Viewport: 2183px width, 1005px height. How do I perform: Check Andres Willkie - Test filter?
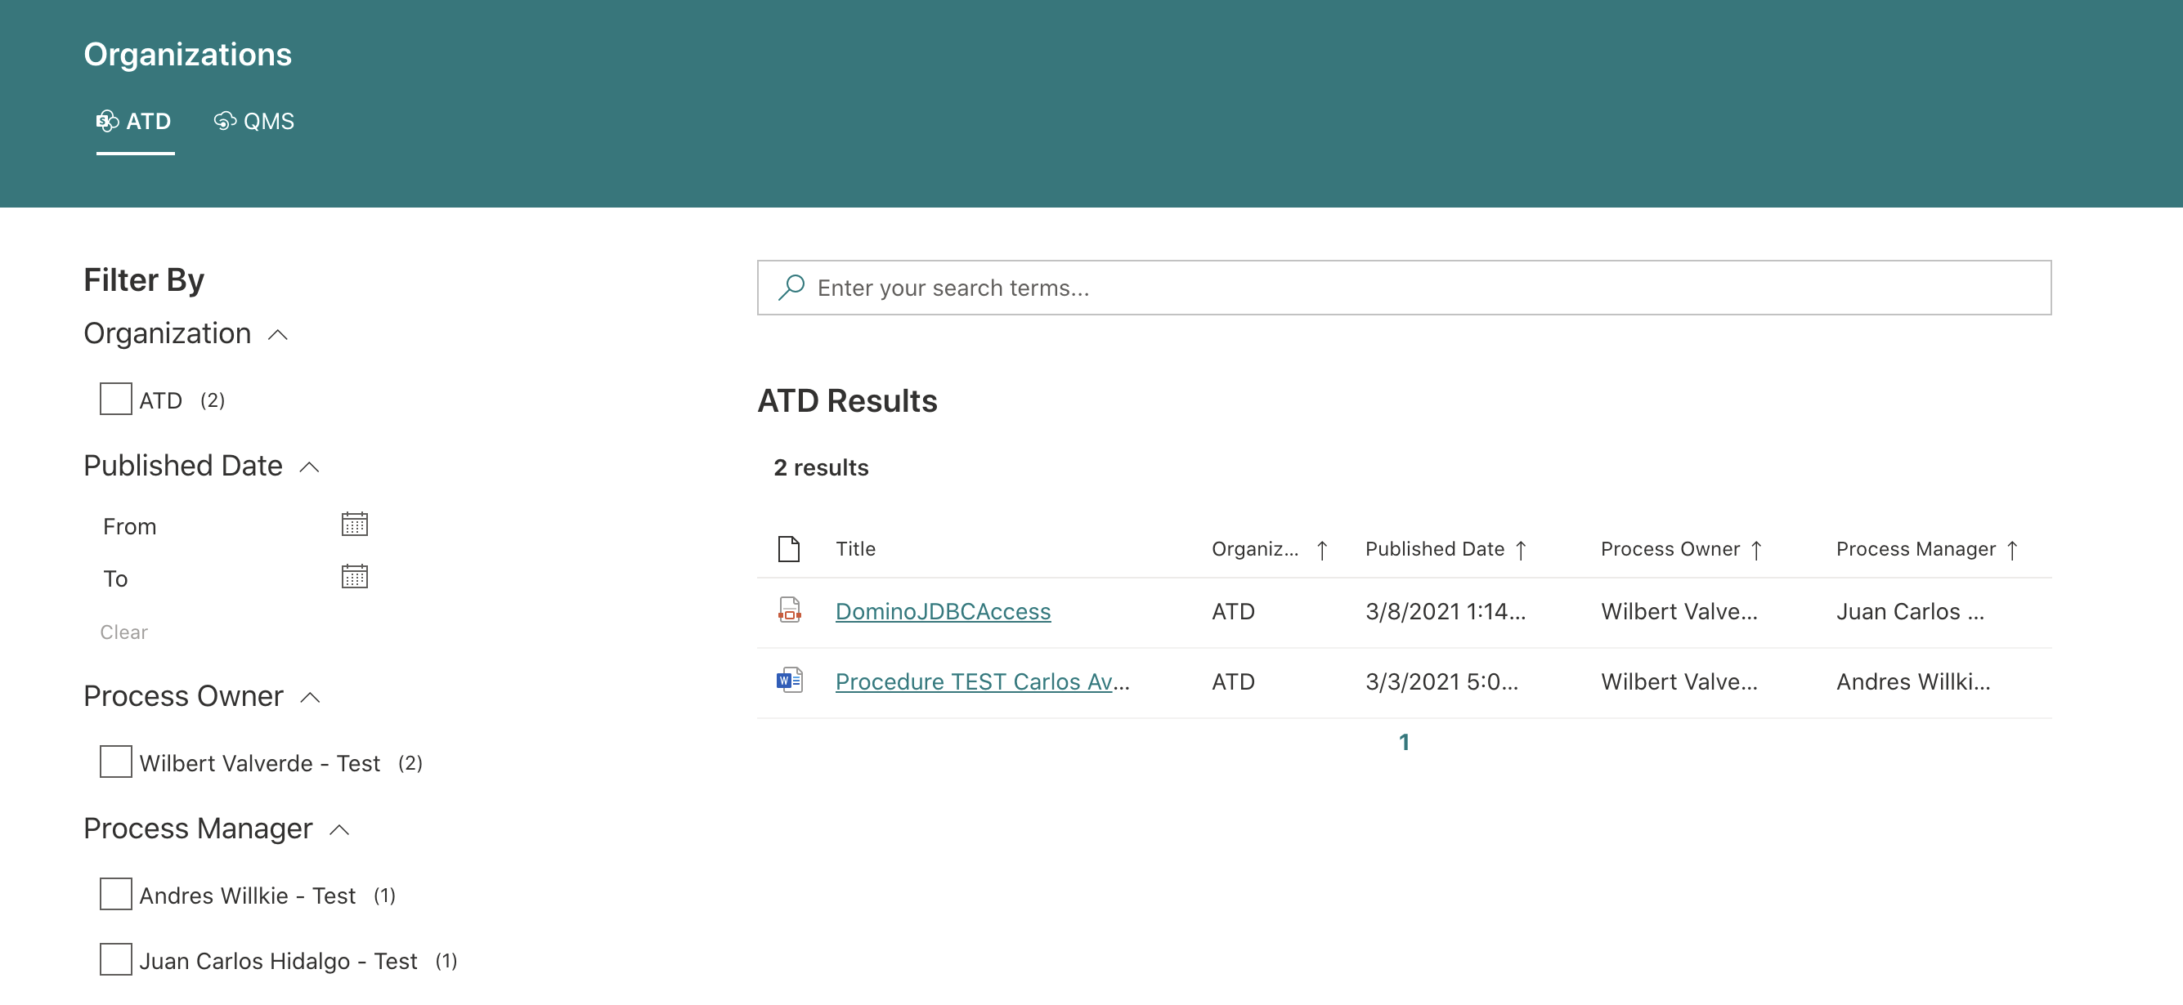(115, 893)
